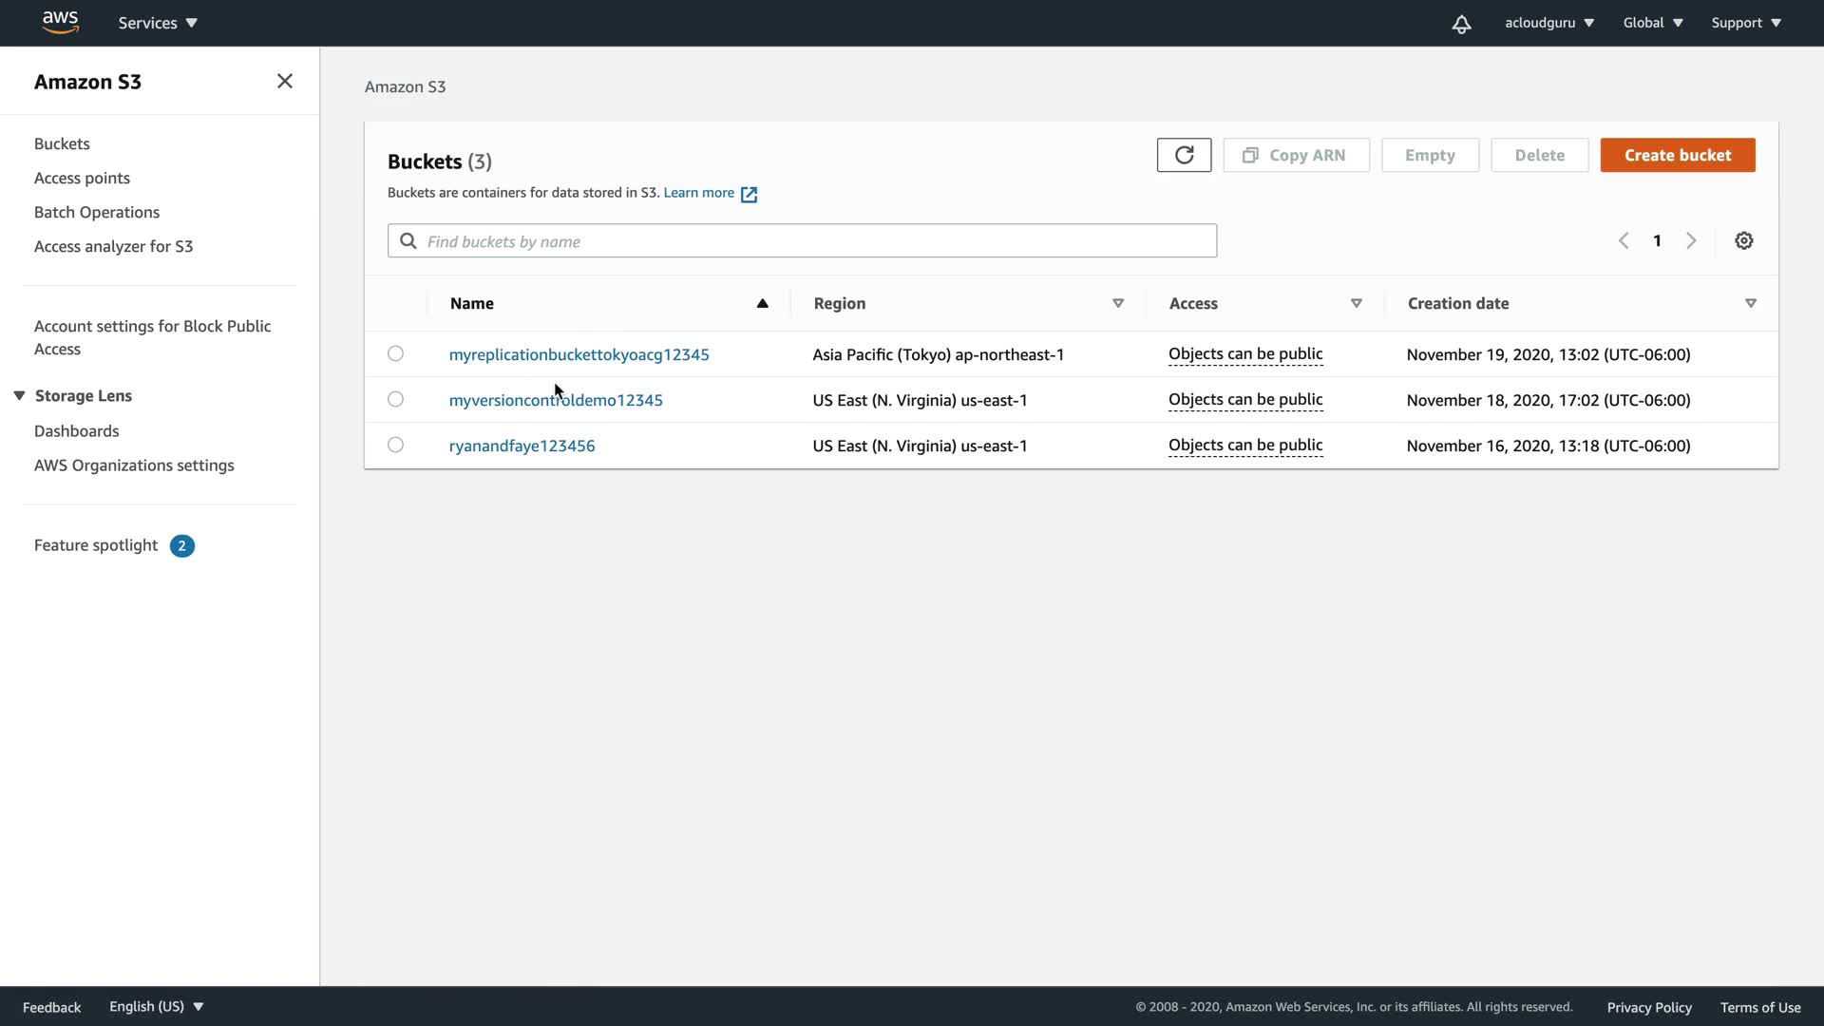
Task: Click the Create bucket button
Action: 1677,155
